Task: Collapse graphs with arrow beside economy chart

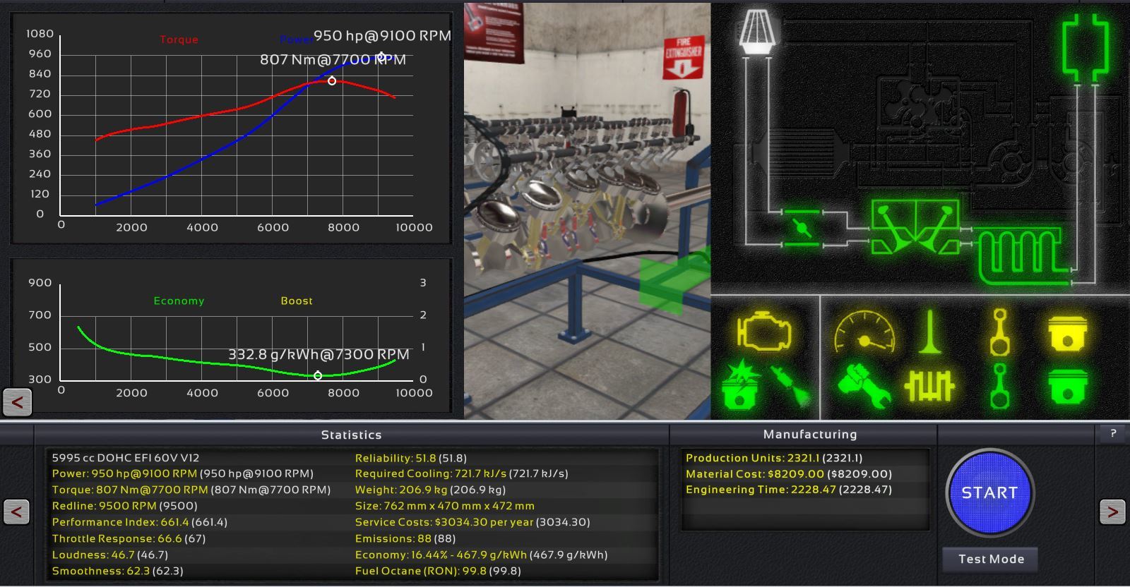Action: point(17,402)
